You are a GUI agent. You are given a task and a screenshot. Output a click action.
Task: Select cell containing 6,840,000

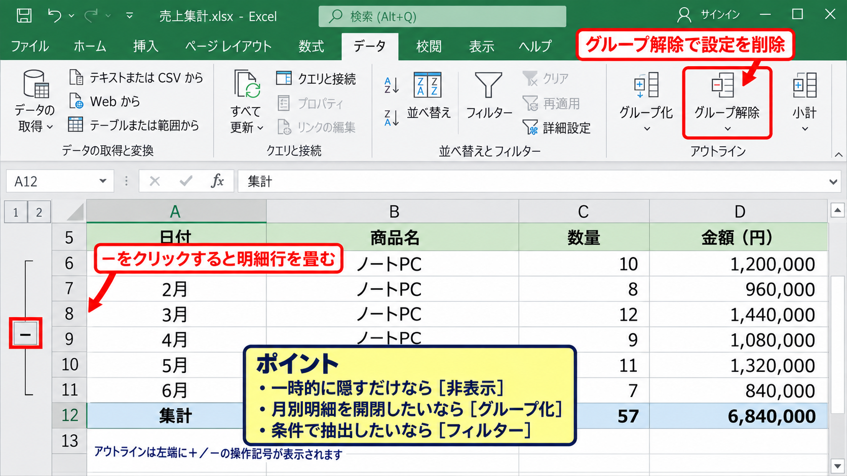point(739,416)
